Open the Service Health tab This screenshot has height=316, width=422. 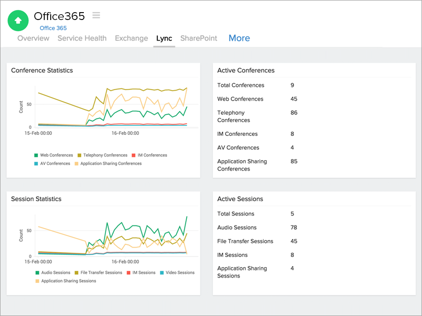82,38
